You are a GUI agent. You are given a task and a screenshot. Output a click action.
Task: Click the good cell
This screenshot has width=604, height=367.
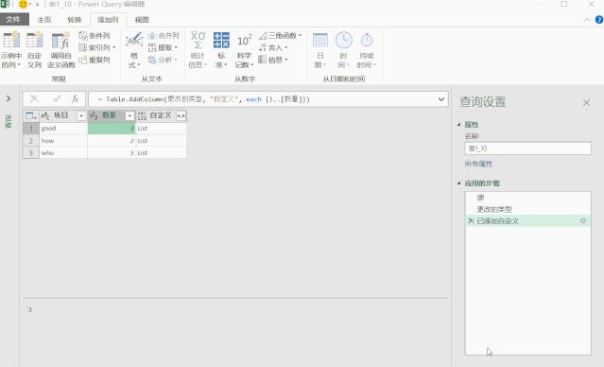63,129
